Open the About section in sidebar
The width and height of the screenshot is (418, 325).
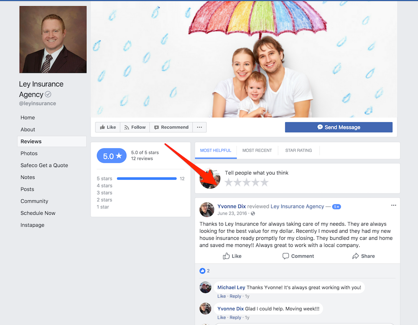[x=28, y=129]
